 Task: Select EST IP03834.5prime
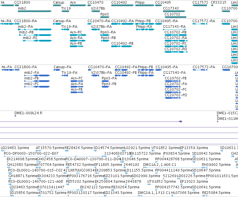[x=164, y=156]
